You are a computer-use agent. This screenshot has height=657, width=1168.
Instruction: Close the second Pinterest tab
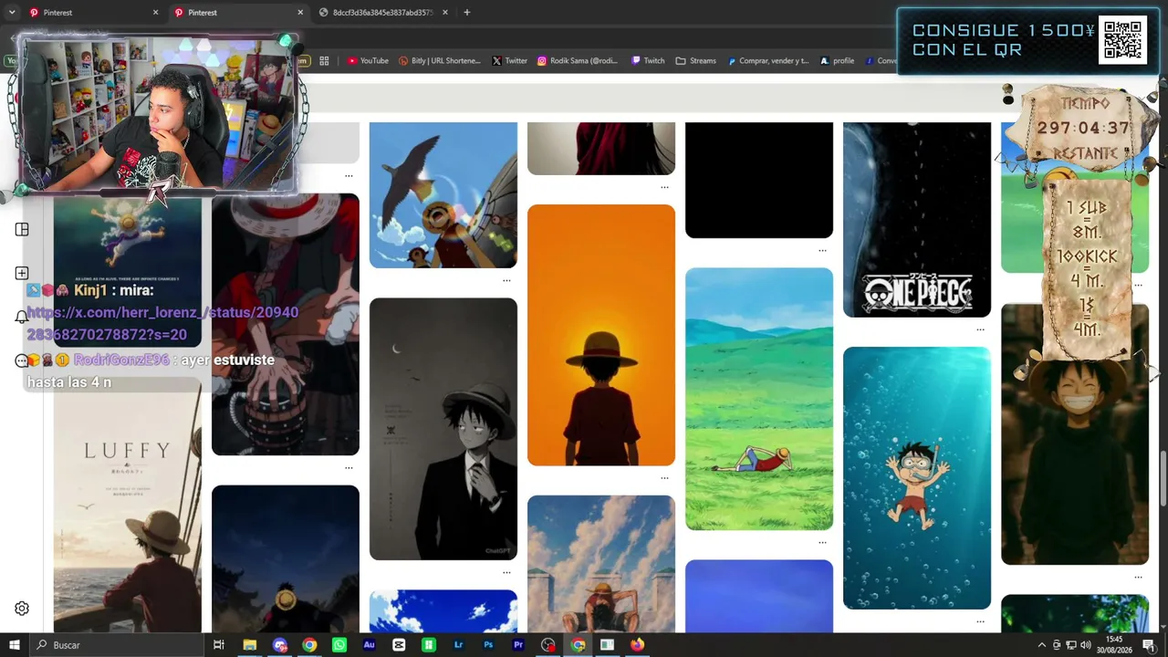pyautogui.click(x=300, y=13)
